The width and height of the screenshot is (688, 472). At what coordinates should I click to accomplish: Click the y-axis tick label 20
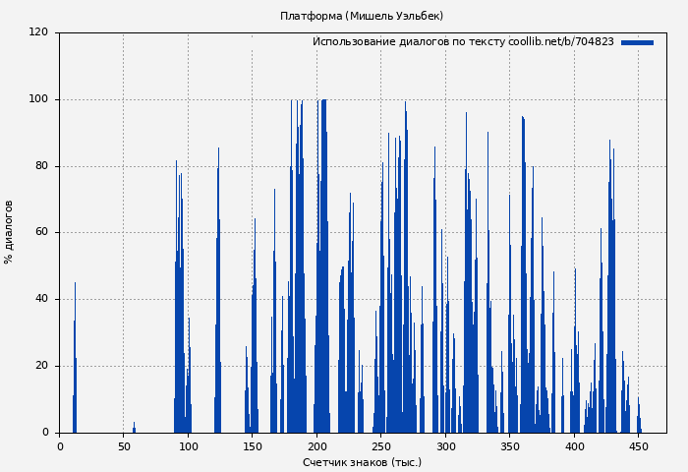[x=41, y=366]
